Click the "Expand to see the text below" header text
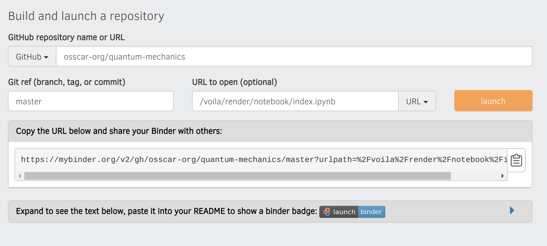 click(x=166, y=211)
